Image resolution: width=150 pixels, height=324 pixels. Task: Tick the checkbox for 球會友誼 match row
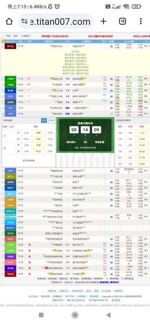click(3, 211)
